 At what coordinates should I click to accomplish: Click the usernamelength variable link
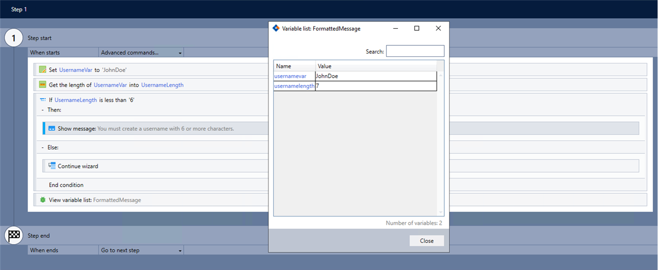[294, 86]
